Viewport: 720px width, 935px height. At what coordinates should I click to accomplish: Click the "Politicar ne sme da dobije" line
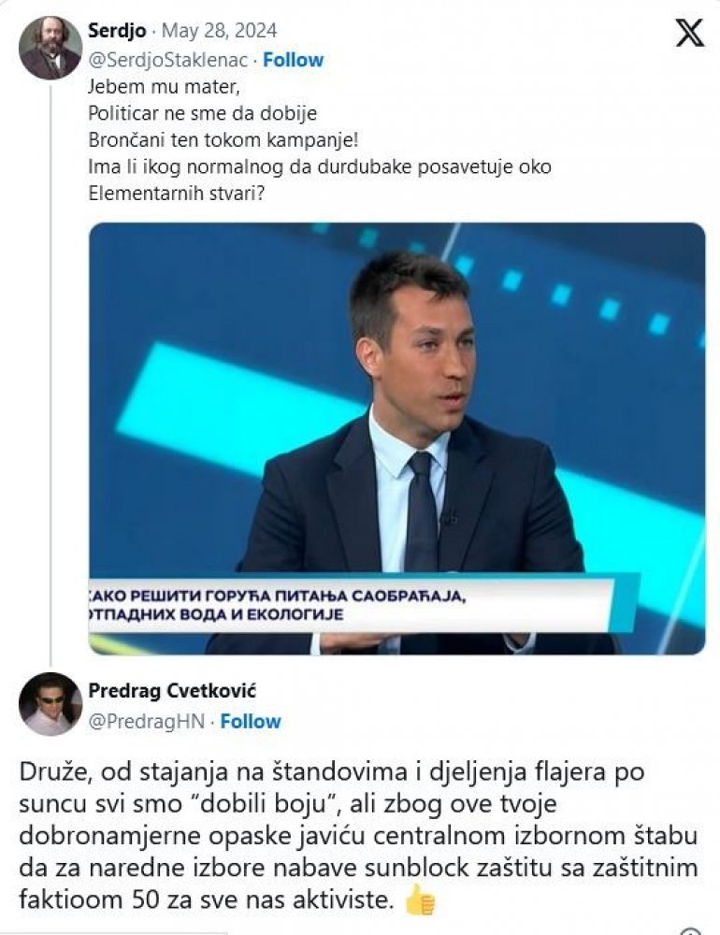[203, 113]
